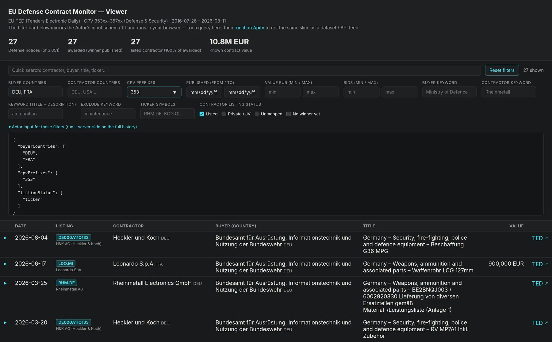Click the Contractor Keyword input
The image size is (552, 342).
coord(509,92)
